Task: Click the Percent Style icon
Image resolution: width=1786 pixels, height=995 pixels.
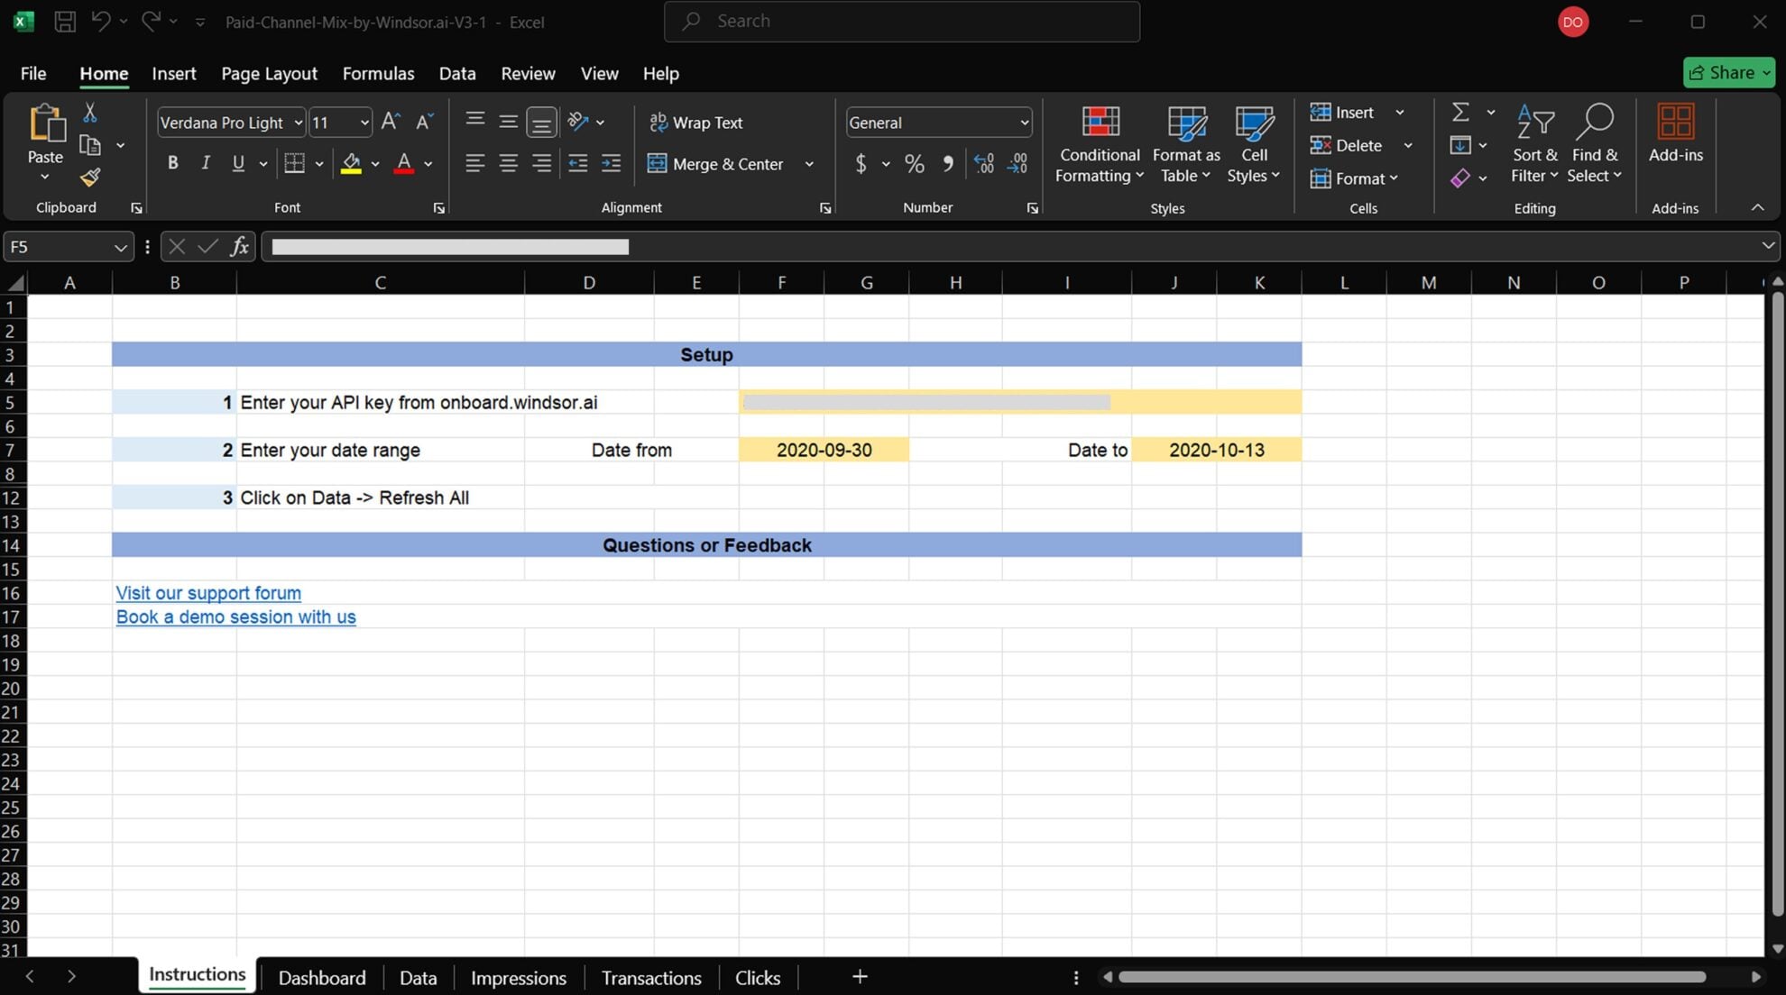Action: pos(914,164)
